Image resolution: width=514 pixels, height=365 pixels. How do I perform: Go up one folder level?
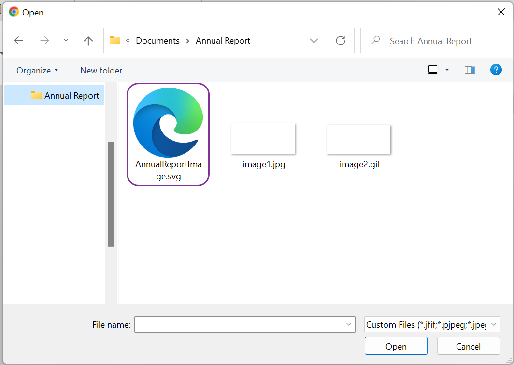pyautogui.click(x=88, y=40)
